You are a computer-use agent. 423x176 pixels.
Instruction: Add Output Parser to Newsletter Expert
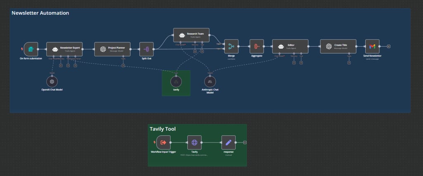pyautogui.click(x=75, y=65)
